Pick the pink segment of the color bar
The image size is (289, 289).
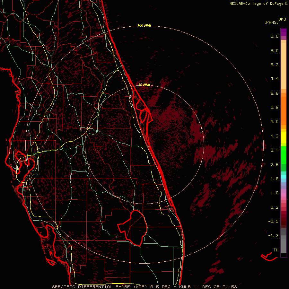[284, 195]
